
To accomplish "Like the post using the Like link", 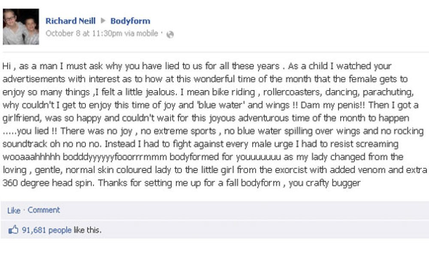I will point(14,210).
